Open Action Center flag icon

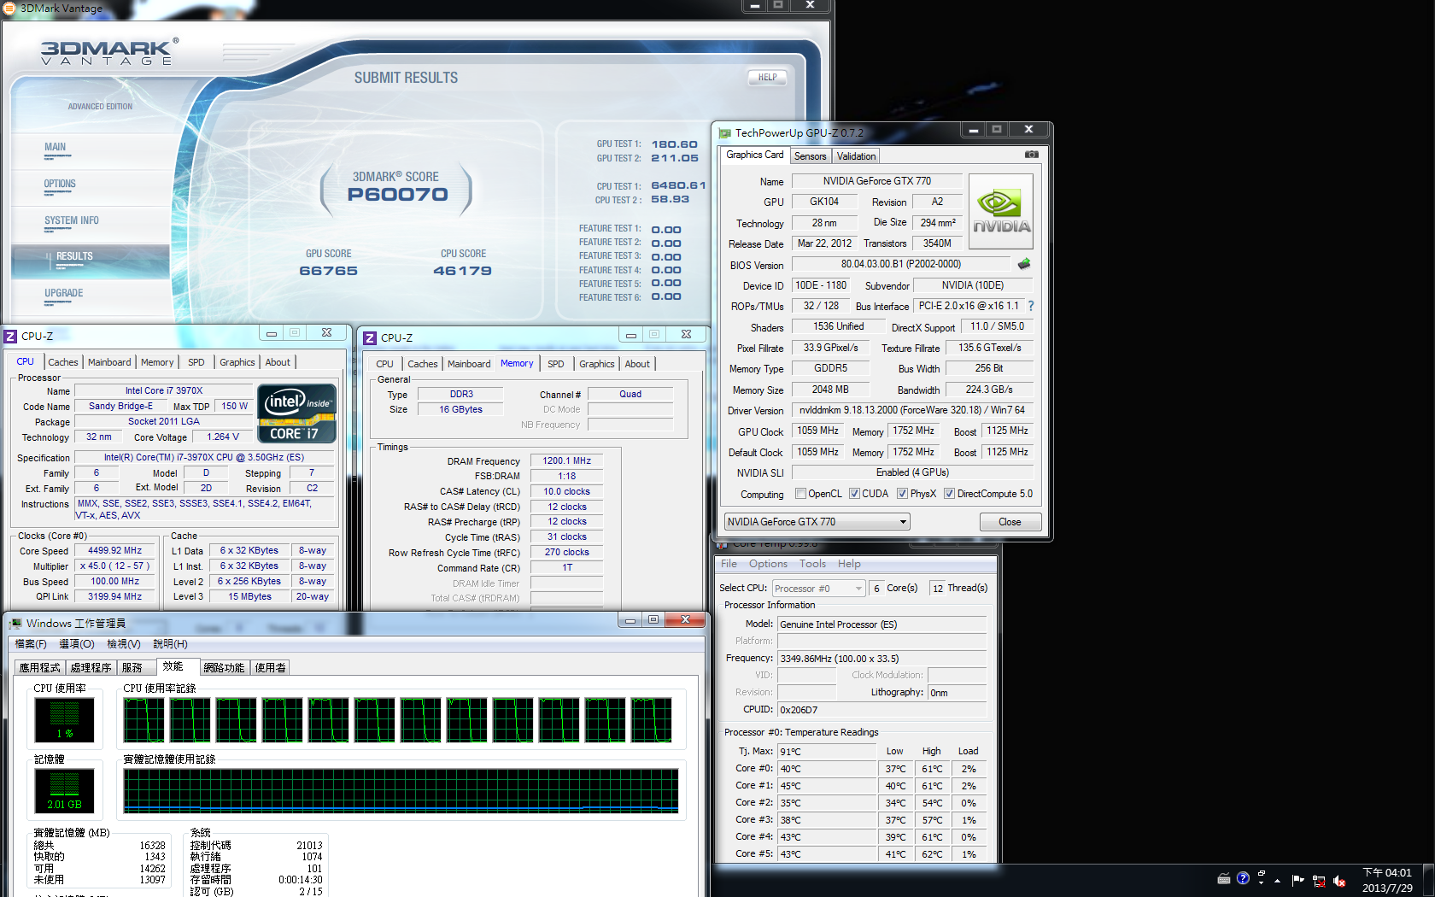click(x=1297, y=880)
